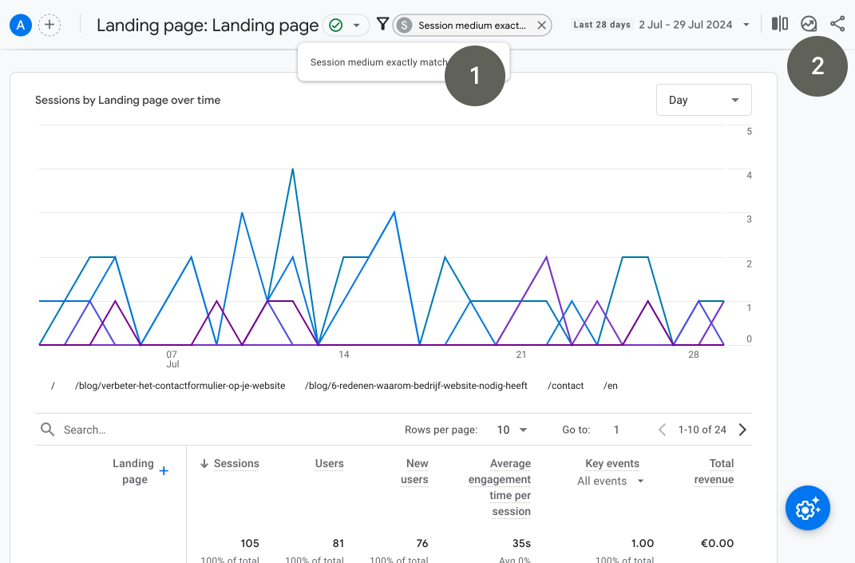Image resolution: width=855 pixels, height=563 pixels.
Task: Click the Go to page number field
Action: tap(616, 430)
